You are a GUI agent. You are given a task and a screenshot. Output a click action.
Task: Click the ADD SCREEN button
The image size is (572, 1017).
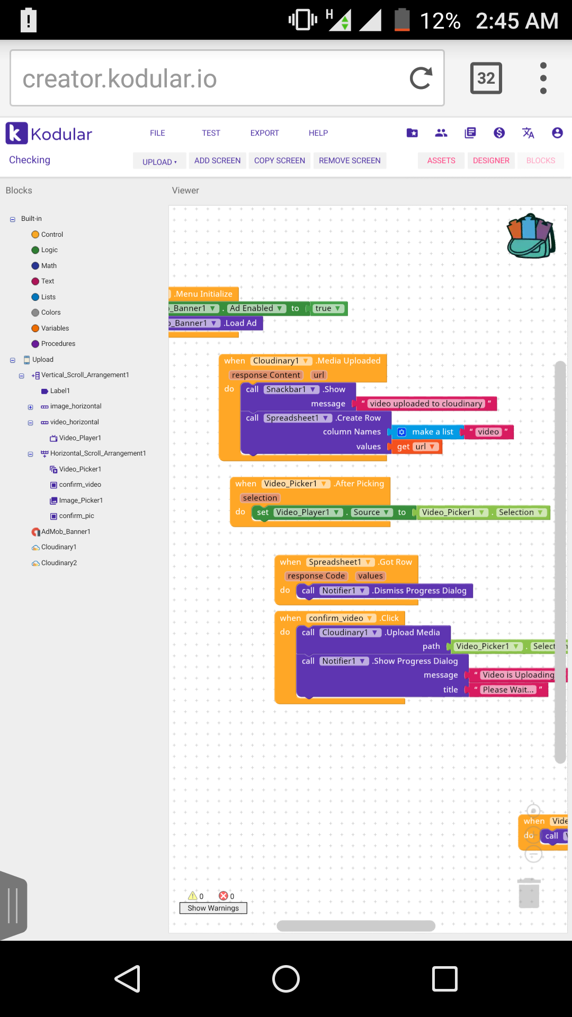(217, 160)
